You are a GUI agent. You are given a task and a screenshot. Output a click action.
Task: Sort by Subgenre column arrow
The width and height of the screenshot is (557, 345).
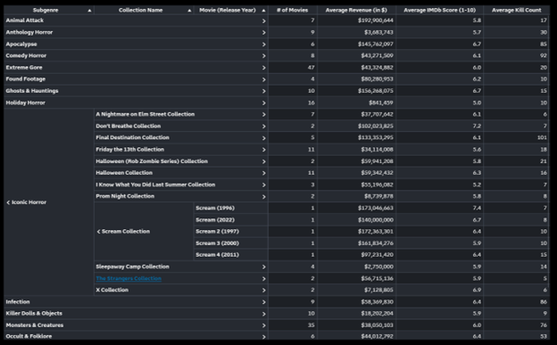coord(89,11)
